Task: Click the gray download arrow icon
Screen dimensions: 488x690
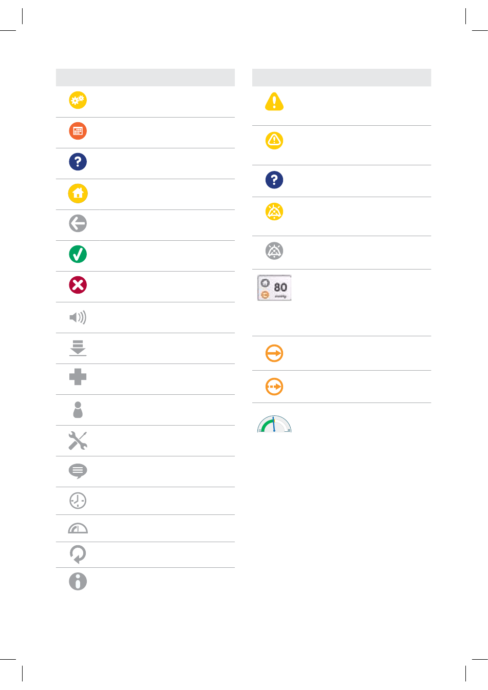Action: pyautogui.click(x=78, y=348)
